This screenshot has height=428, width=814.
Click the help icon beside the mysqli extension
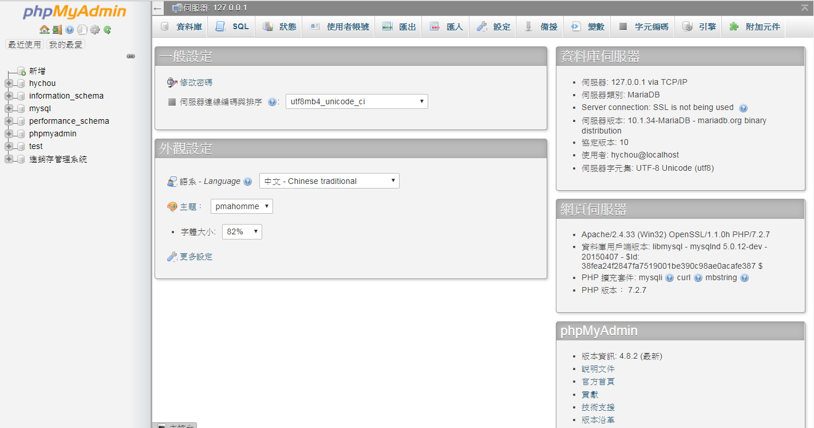coord(669,277)
